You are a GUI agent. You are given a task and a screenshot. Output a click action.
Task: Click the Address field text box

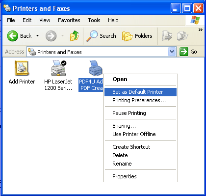point(98,52)
